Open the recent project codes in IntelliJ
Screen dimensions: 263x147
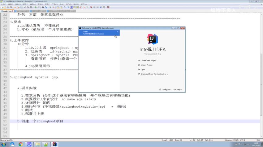(99, 33)
